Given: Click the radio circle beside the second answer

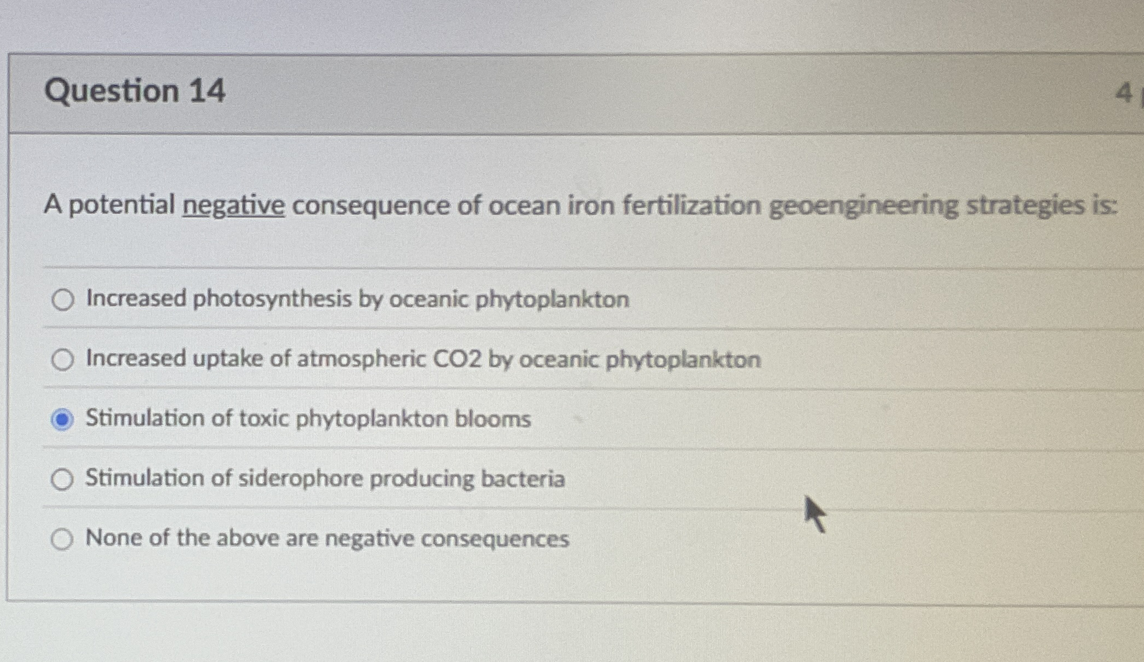Looking at the screenshot, I should pos(62,359).
